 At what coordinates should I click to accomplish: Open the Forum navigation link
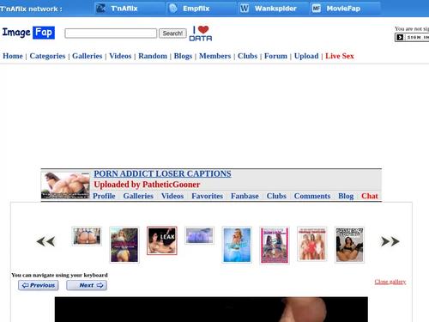(275, 56)
